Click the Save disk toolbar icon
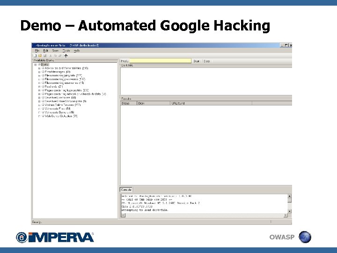The image size is (337, 253). tap(45, 56)
